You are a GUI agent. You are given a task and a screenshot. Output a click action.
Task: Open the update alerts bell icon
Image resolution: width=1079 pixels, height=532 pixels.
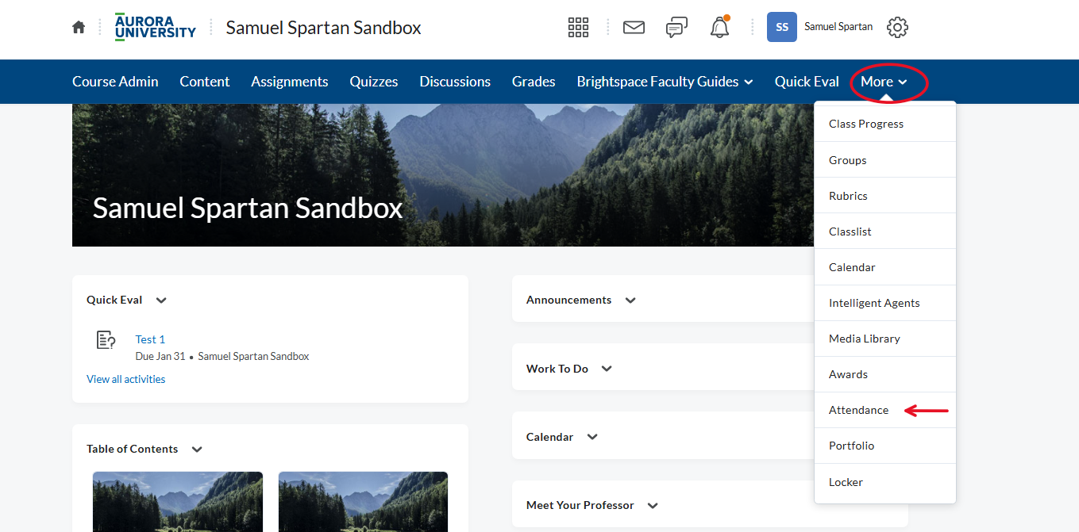719,28
